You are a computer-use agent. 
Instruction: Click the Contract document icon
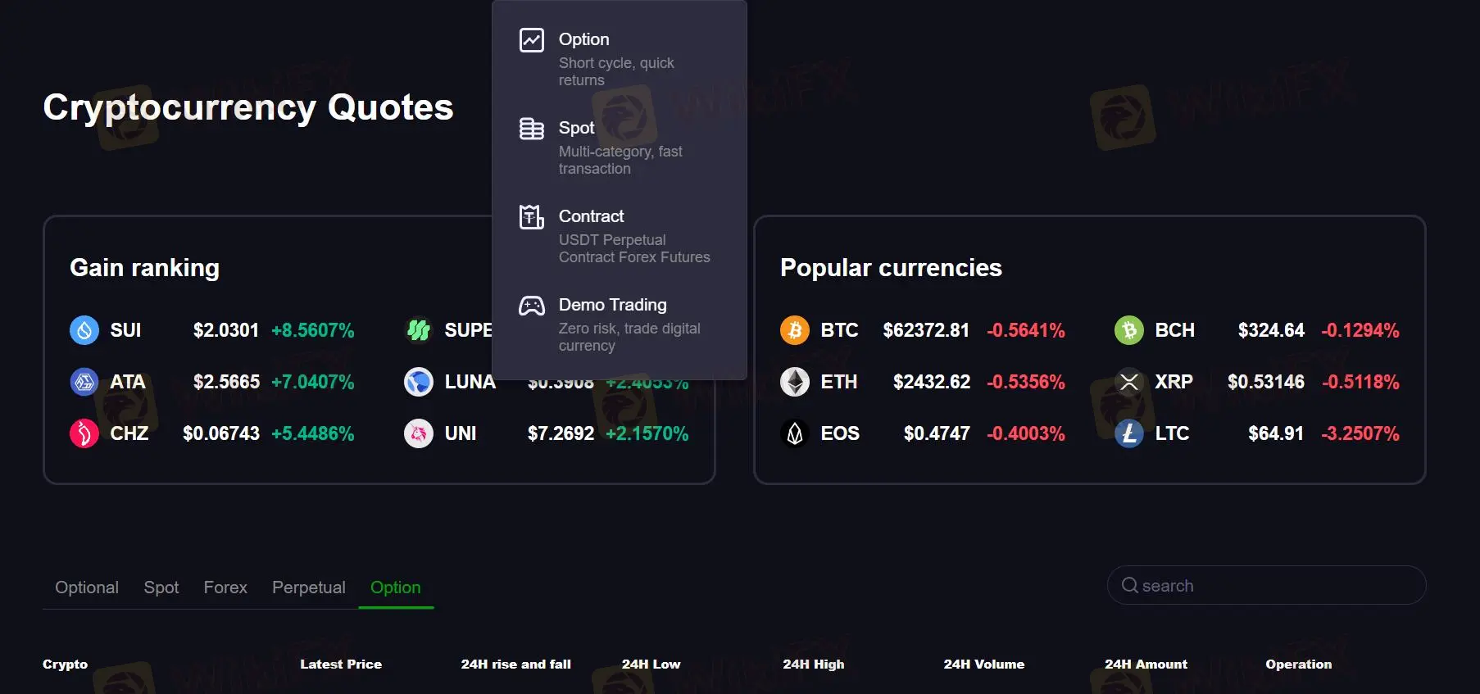pyautogui.click(x=532, y=217)
